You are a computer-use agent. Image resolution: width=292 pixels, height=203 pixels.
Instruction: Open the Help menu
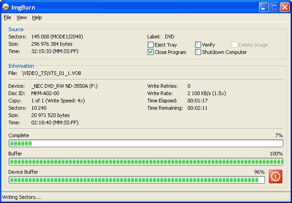37,17
